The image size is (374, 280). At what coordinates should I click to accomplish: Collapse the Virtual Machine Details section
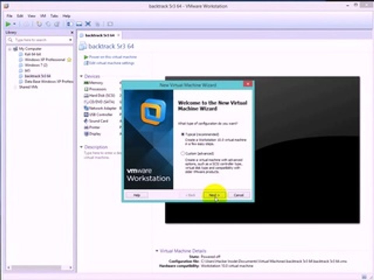pos(157,251)
